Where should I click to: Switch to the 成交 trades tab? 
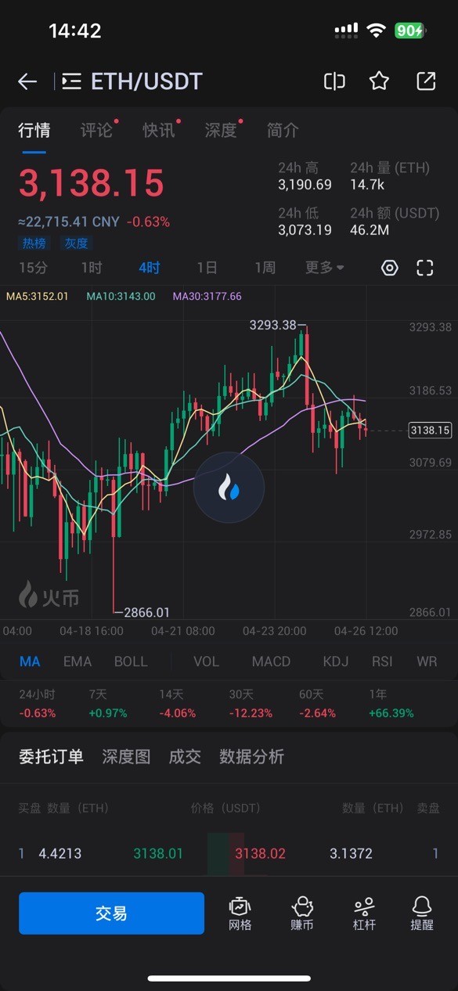click(185, 756)
